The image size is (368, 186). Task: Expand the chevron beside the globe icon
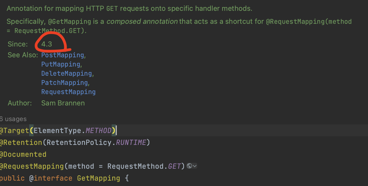click(195, 166)
